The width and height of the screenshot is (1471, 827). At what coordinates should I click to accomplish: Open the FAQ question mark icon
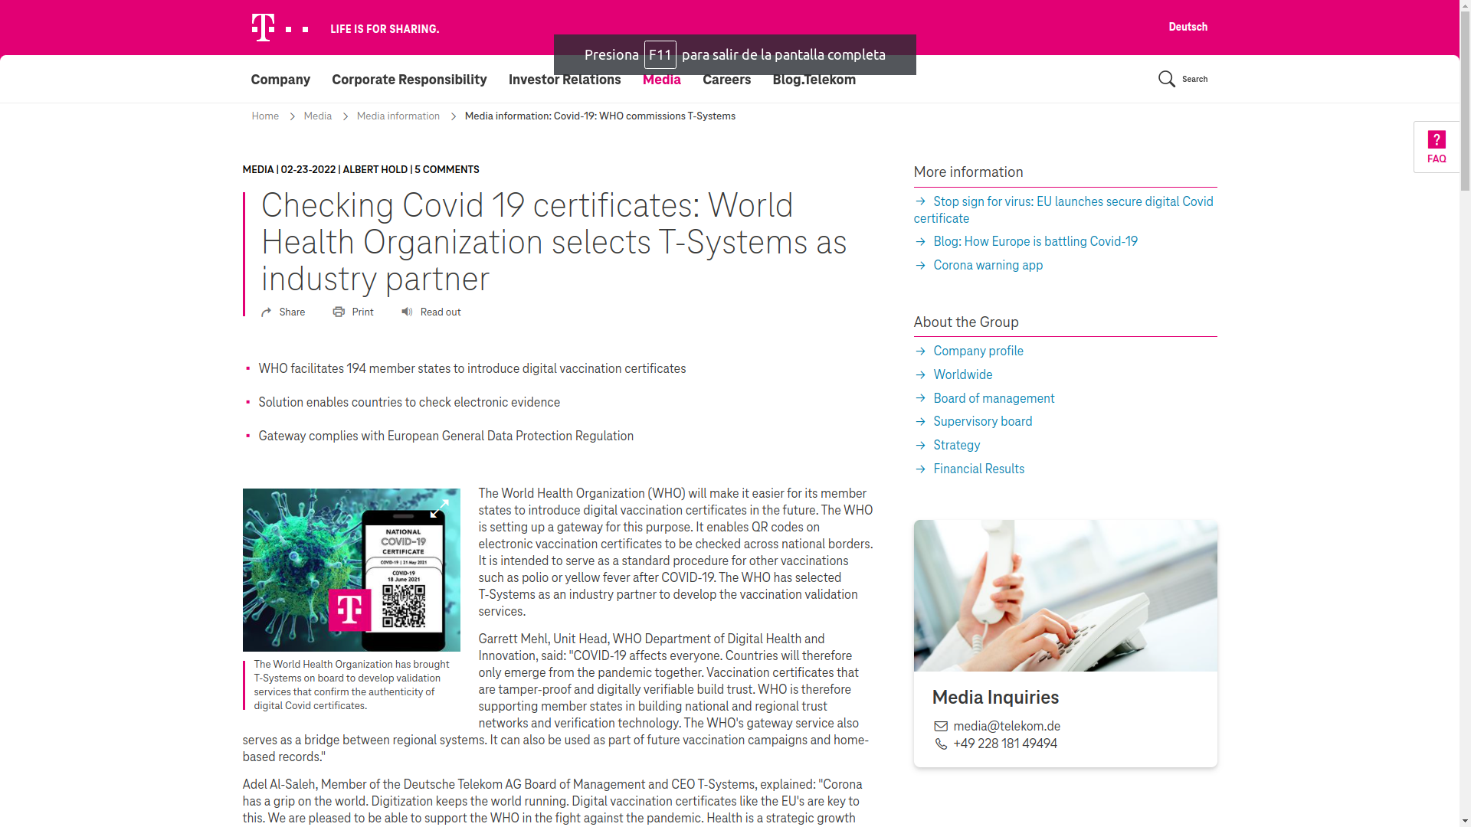pos(1437,139)
